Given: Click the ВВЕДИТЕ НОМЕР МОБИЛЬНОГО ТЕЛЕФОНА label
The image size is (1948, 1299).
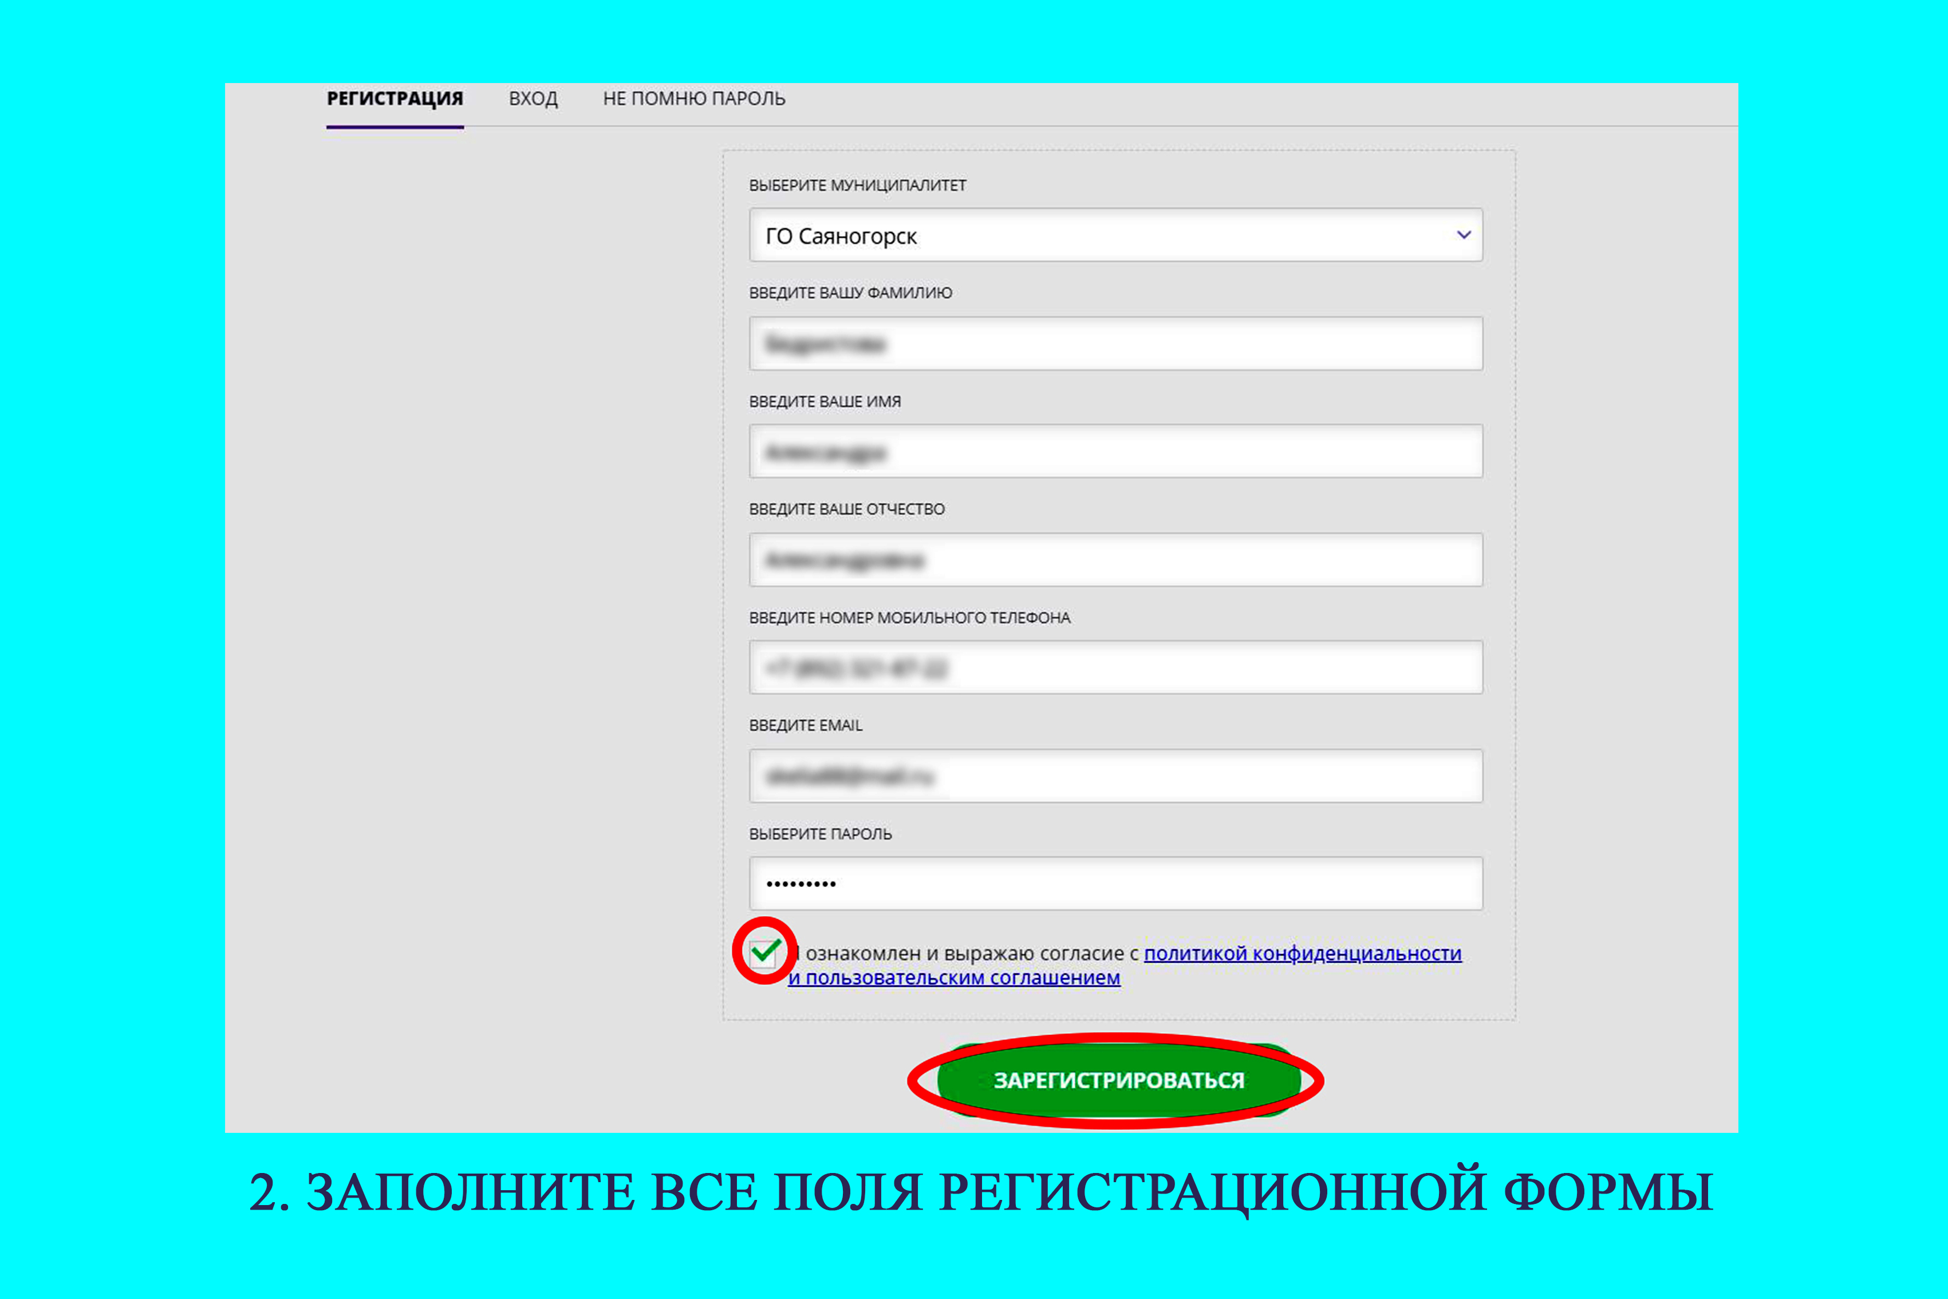Looking at the screenshot, I should coord(910,618).
